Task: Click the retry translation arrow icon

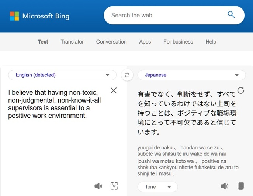Action: coord(241,90)
